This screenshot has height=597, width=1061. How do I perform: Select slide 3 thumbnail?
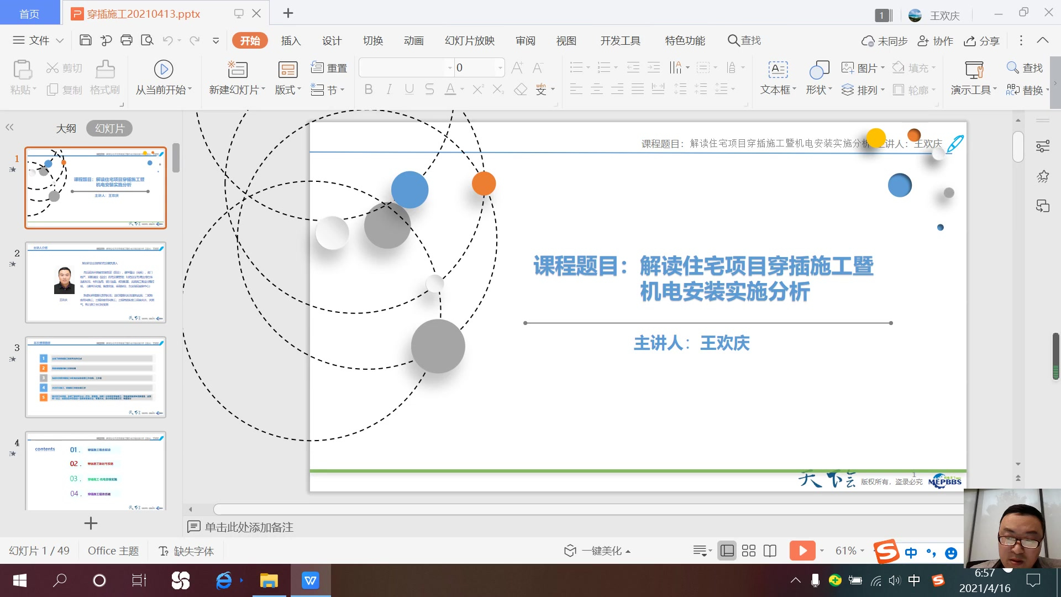pyautogui.click(x=96, y=377)
